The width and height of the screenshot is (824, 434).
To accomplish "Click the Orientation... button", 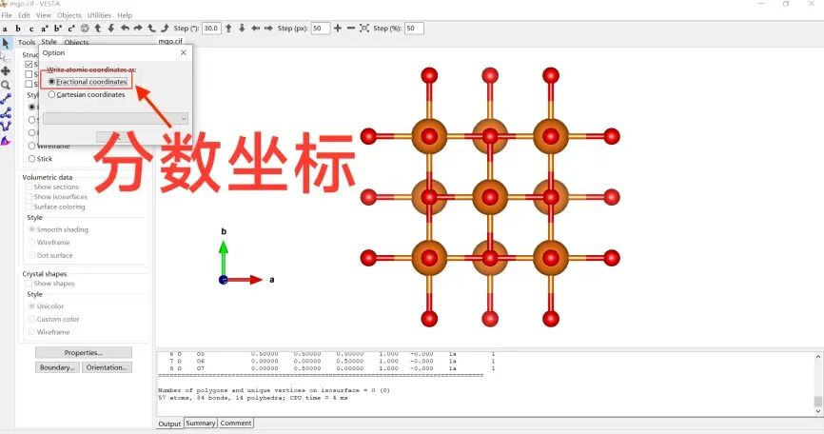I will (x=107, y=367).
